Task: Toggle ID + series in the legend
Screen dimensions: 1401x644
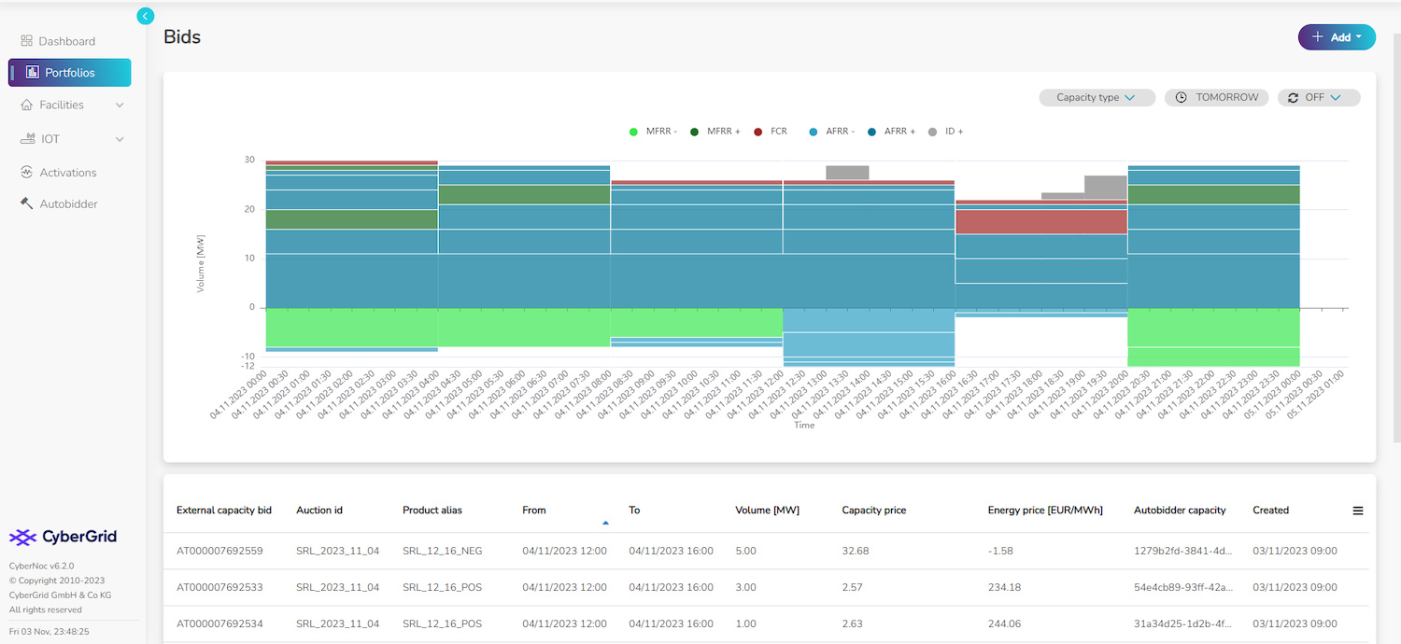Action: pos(946,132)
